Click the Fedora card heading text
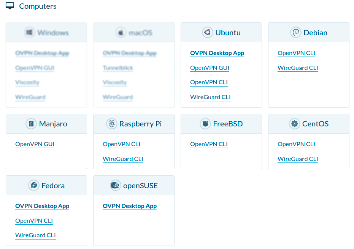 tap(53, 186)
